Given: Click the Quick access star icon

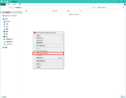Looking at the screenshot, I should pyautogui.click(x=4, y=12).
